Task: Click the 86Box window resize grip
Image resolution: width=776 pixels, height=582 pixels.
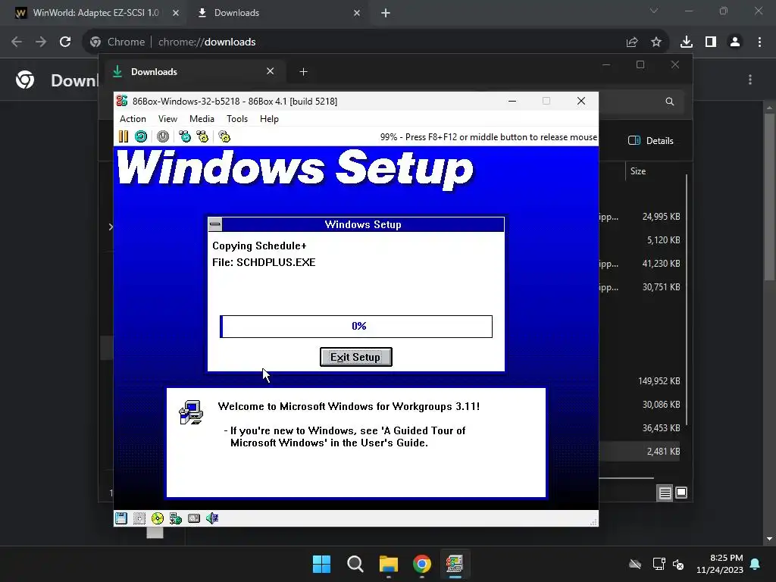Action: tap(593, 521)
